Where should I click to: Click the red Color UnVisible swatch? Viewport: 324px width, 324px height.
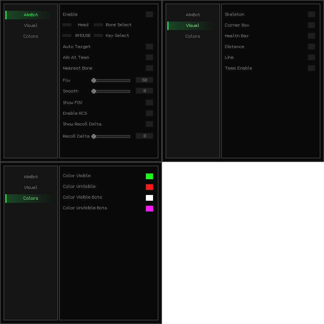point(149,187)
